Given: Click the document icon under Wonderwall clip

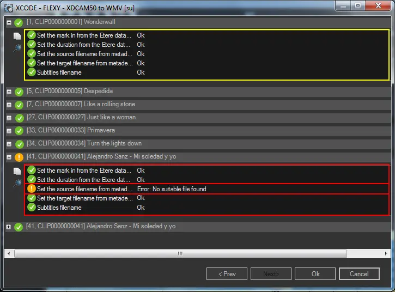Looking at the screenshot, I should [x=17, y=36].
